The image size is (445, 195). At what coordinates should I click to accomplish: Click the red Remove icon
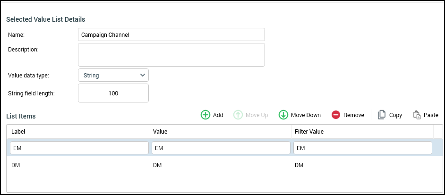336,115
